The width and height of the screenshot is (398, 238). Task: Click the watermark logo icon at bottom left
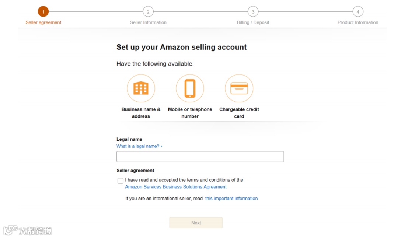pyautogui.click(x=10, y=230)
